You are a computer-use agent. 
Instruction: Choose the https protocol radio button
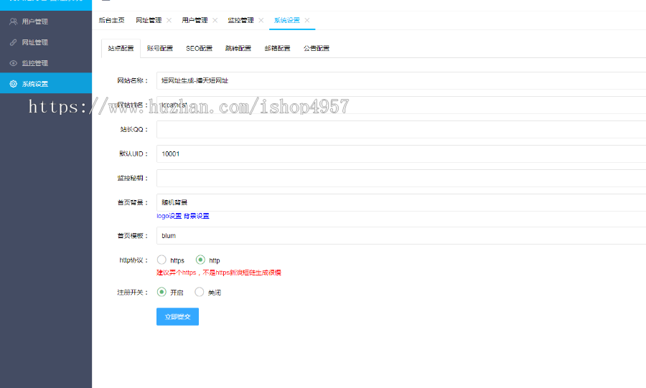[x=161, y=260]
